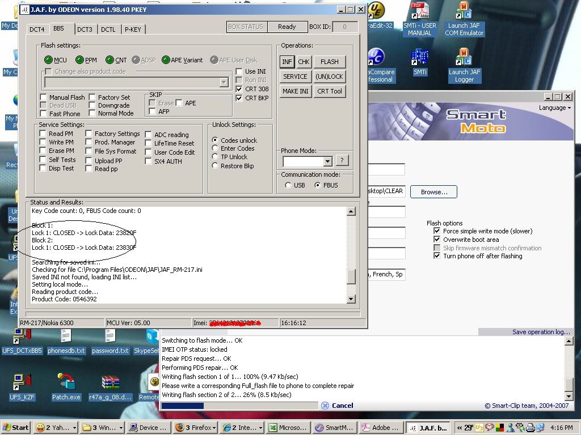Viewport: 581px width, 435px height.
Task: Click the JAF status log scrollbar thumb
Action: click(351, 276)
